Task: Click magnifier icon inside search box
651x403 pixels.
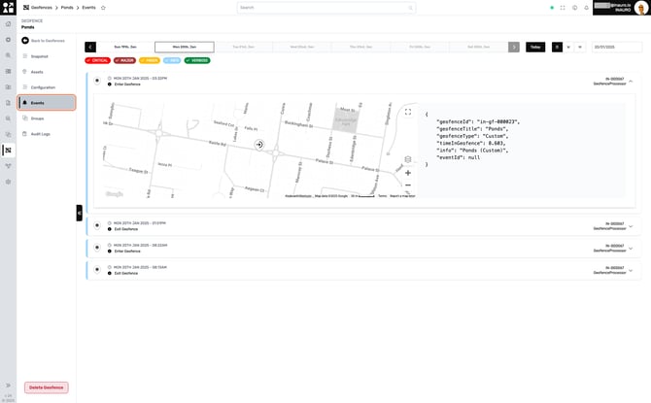Action: [x=410, y=8]
